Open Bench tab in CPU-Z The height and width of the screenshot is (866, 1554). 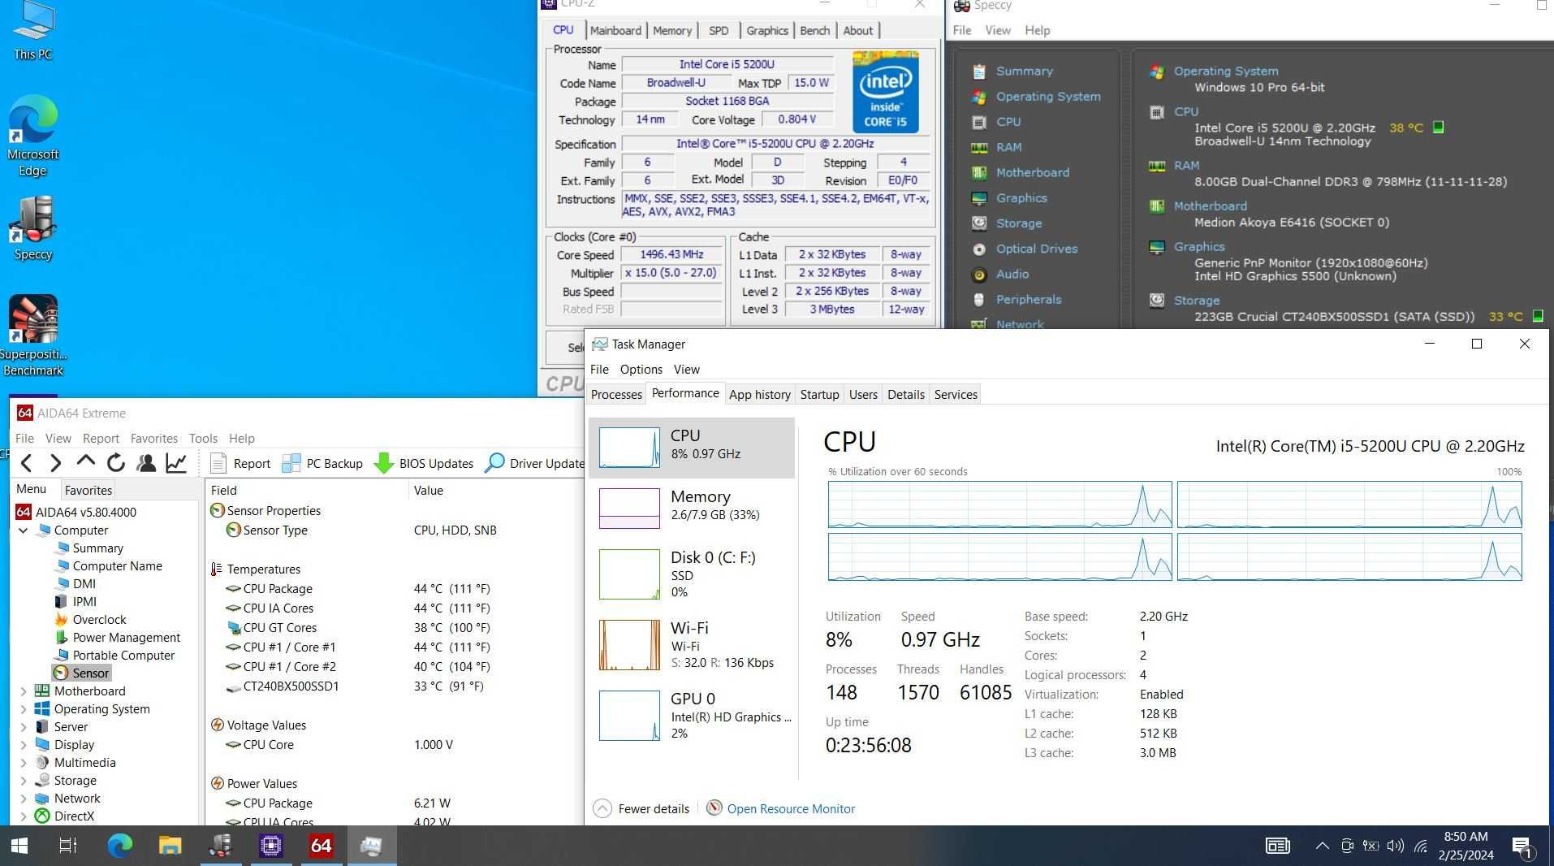point(814,30)
